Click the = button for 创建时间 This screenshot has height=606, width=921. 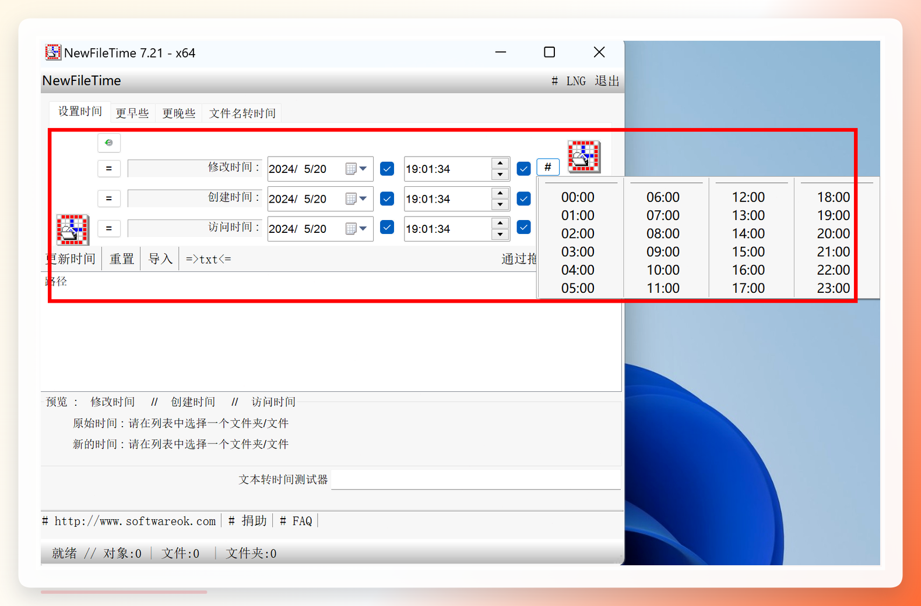pyautogui.click(x=109, y=199)
